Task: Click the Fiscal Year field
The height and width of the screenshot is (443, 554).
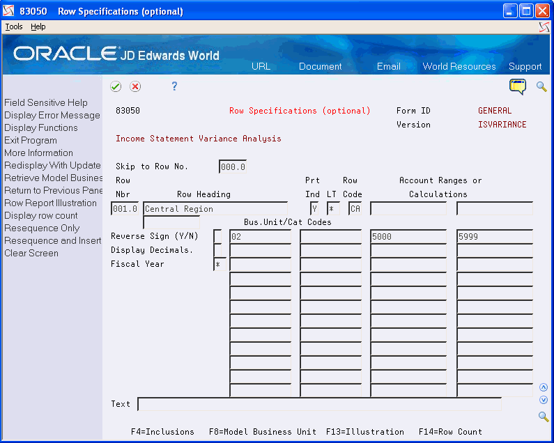Action: coord(220,264)
